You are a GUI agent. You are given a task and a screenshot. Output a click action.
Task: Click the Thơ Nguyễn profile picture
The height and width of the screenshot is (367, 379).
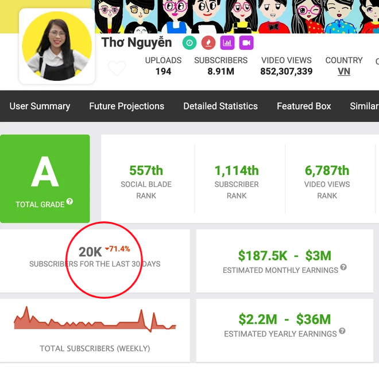(57, 46)
